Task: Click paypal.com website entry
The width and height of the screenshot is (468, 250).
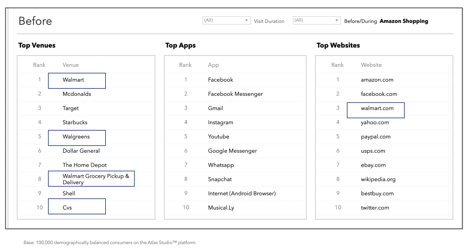Action: pyautogui.click(x=375, y=137)
